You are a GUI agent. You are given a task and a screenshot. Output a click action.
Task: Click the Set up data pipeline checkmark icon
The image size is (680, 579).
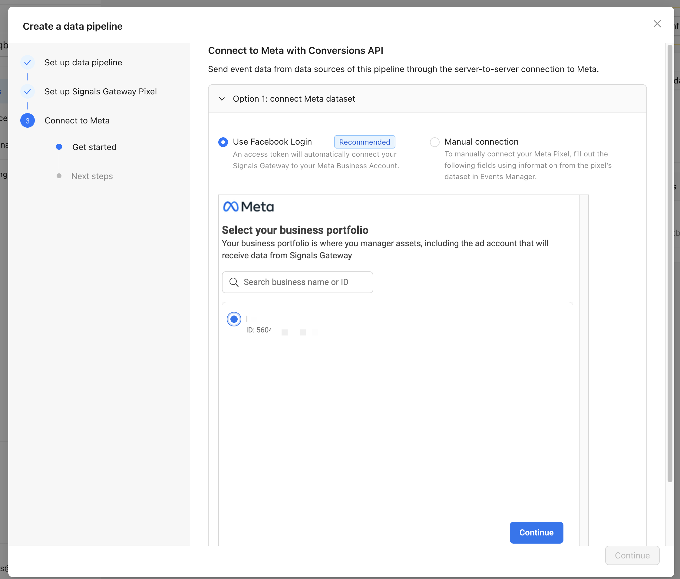tap(28, 62)
